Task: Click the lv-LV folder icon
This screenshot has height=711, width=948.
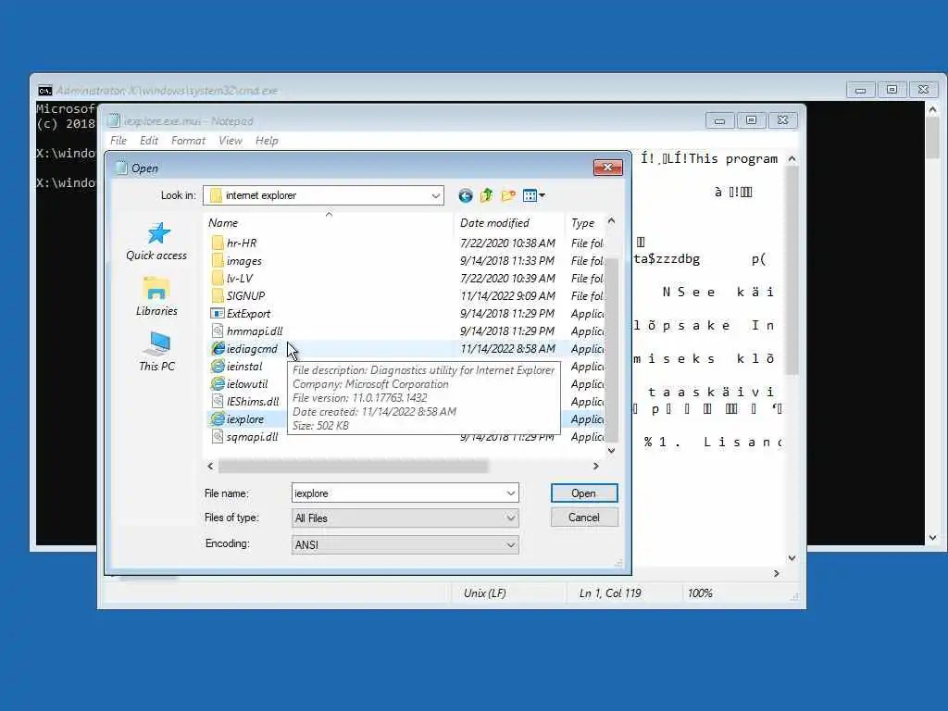Action: point(218,278)
